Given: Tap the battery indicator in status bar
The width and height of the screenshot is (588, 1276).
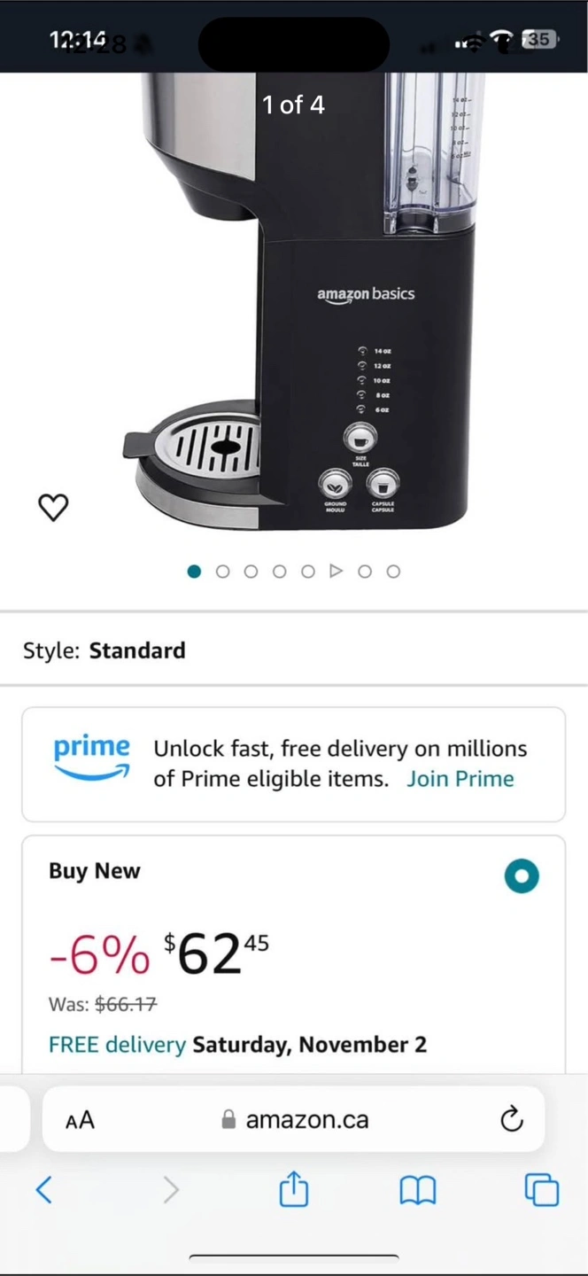Looking at the screenshot, I should (x=539, y=39).
